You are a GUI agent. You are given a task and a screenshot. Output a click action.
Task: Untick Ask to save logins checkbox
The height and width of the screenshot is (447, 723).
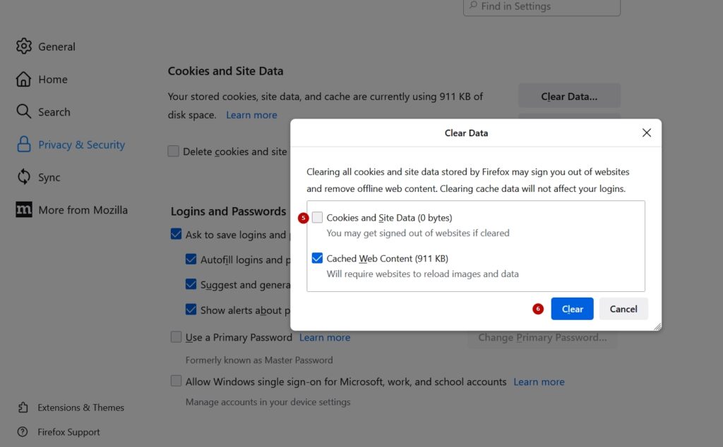tap(176, 234)
